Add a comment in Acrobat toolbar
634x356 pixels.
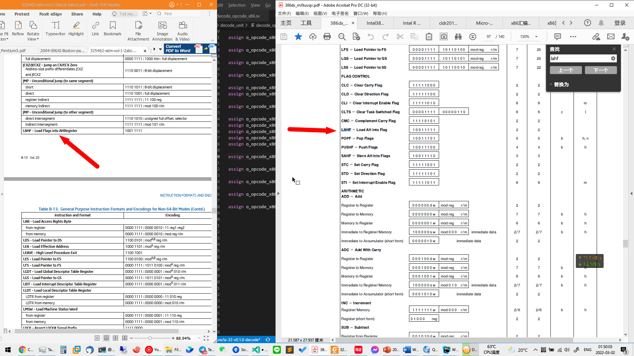click(558, 37)
